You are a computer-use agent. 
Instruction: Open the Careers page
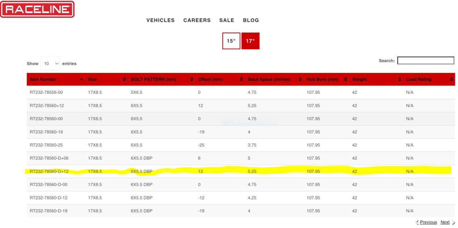[x=197, y=20]
